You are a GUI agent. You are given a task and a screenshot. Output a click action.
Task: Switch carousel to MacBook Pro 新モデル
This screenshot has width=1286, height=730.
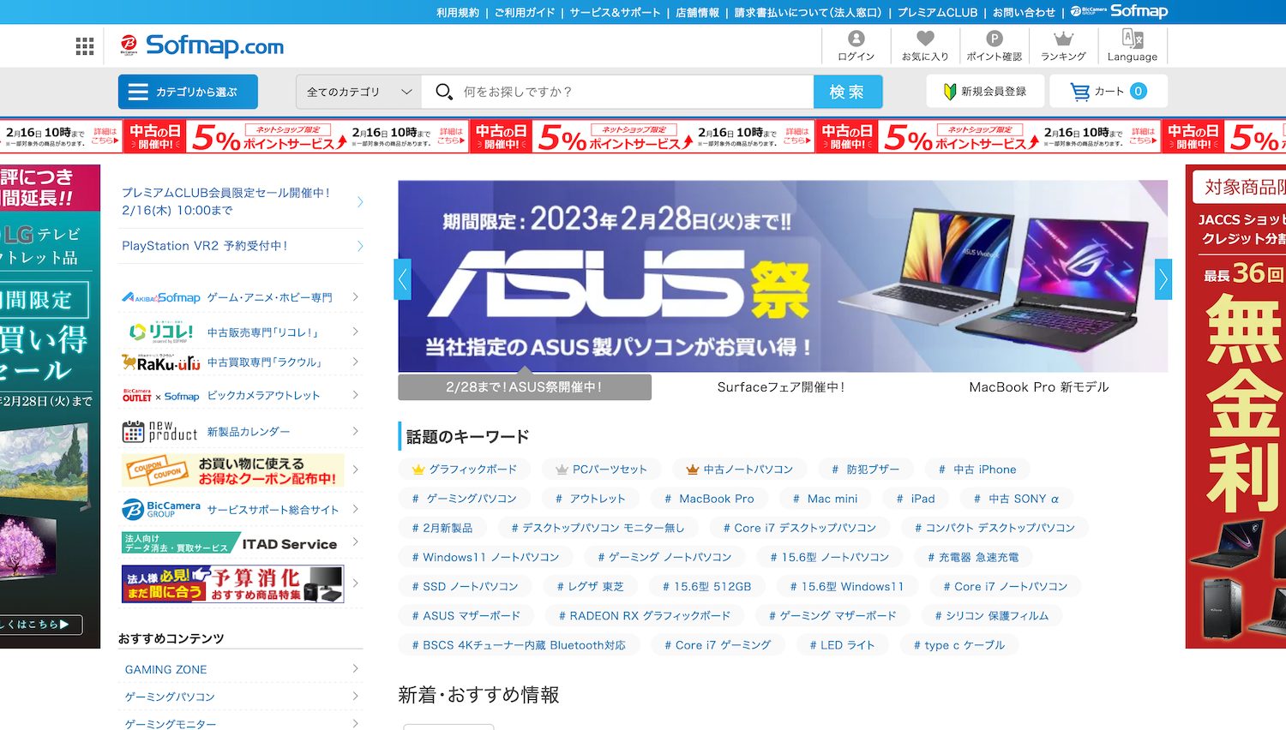1038,386
